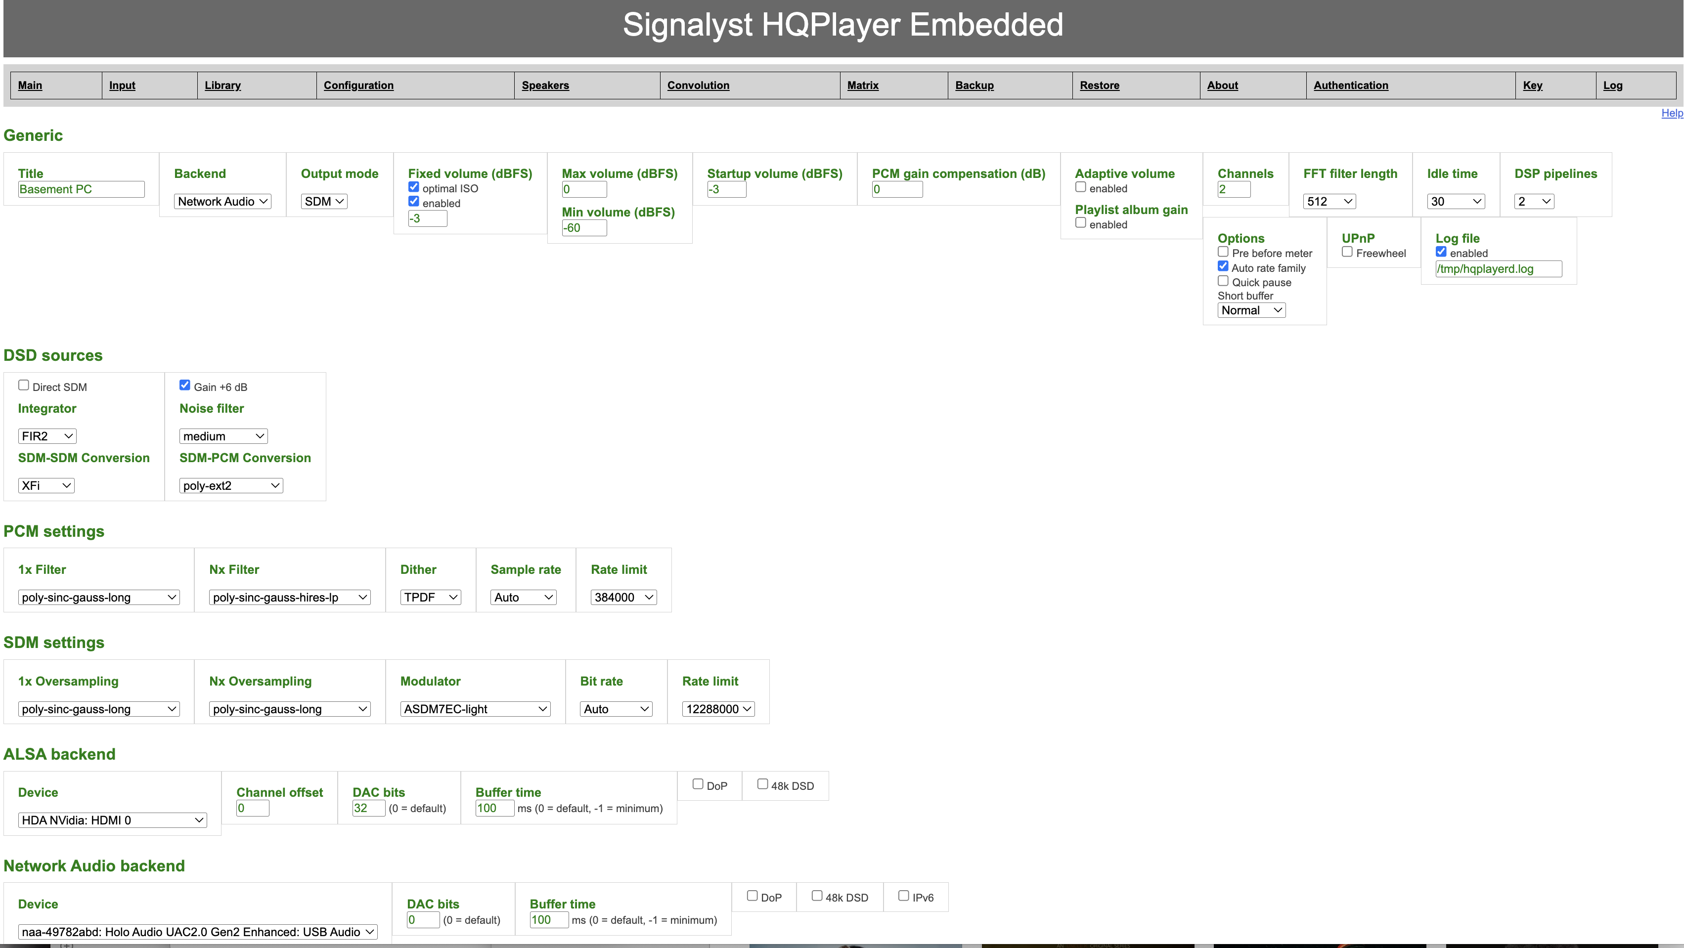Click the Restore link
This screenshot has width=1684, height=948.
(x=1100, y=85)
